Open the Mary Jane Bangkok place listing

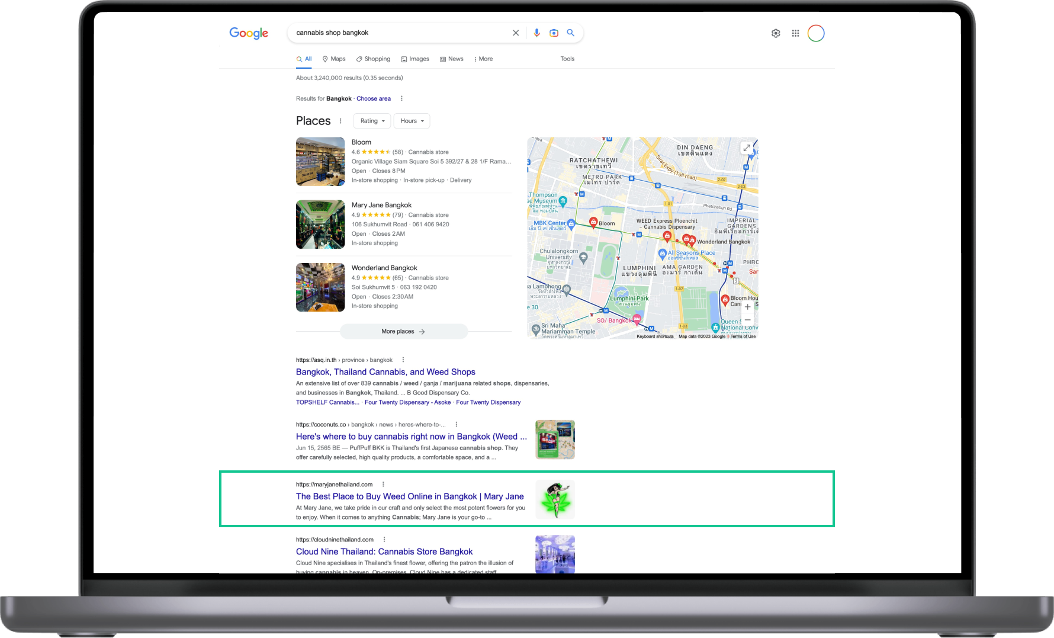click(381, 205)
